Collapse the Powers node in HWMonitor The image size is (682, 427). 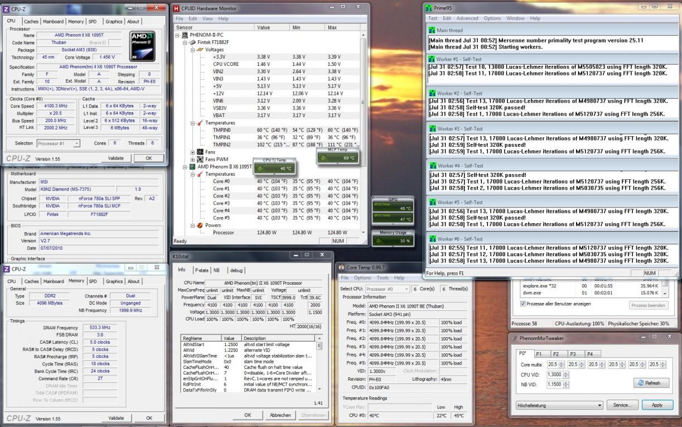192,225
